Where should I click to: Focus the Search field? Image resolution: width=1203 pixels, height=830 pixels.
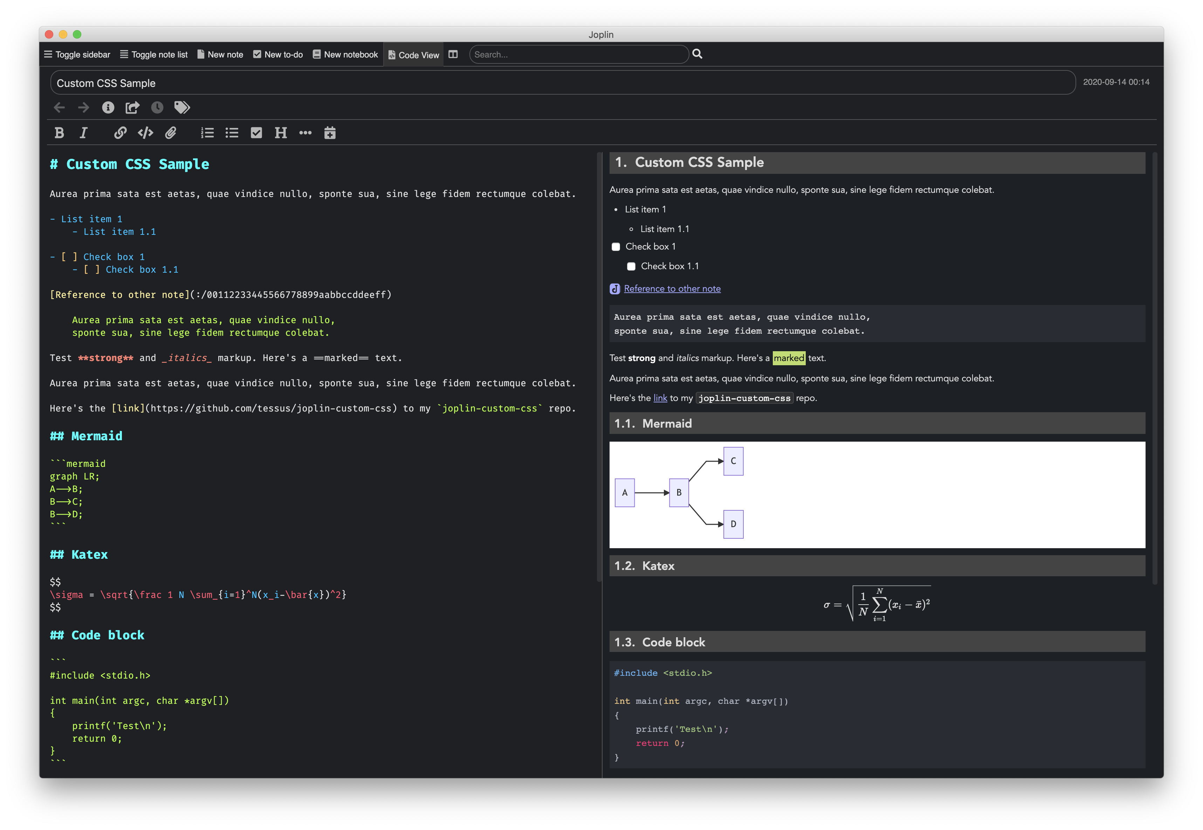[578, 55]
